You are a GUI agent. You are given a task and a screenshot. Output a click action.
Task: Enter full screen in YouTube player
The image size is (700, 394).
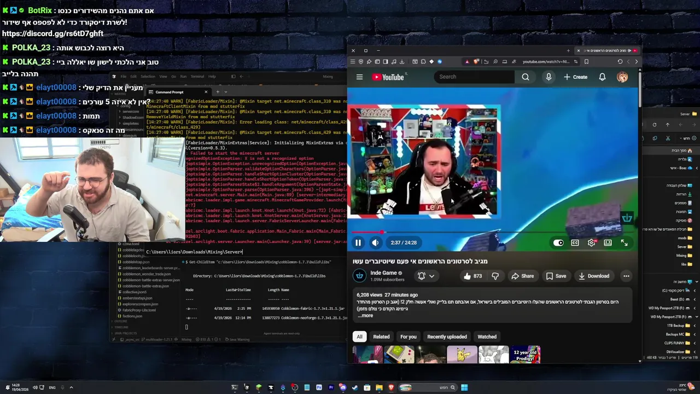point(624,242)
